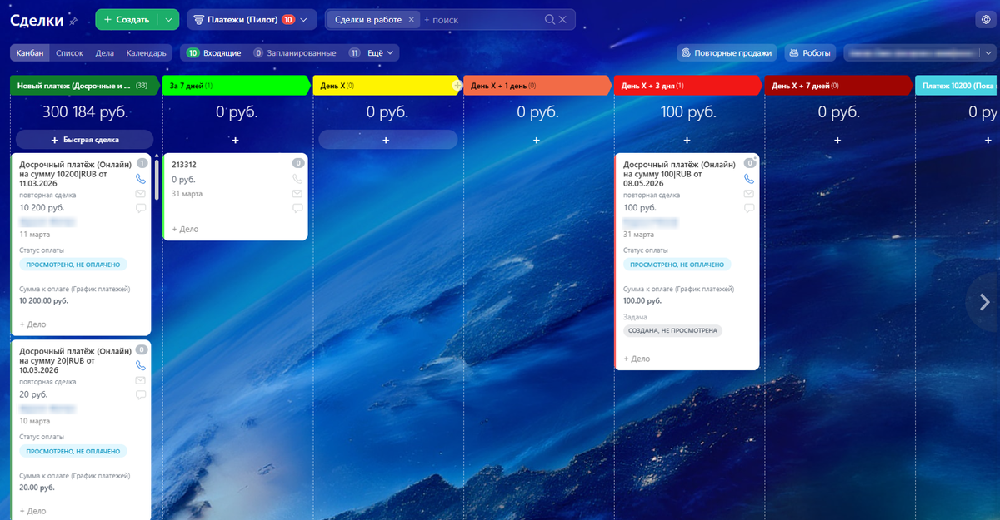Click the 10 200.00 руб. payment amount text

43,300
